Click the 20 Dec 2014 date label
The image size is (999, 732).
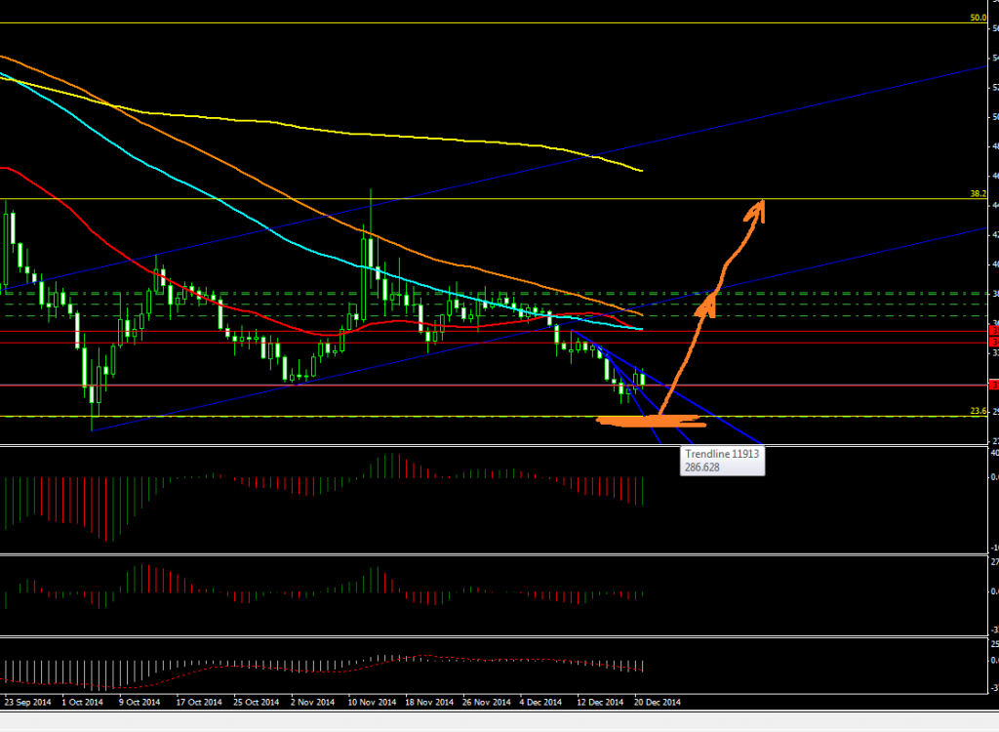[657, 702]
